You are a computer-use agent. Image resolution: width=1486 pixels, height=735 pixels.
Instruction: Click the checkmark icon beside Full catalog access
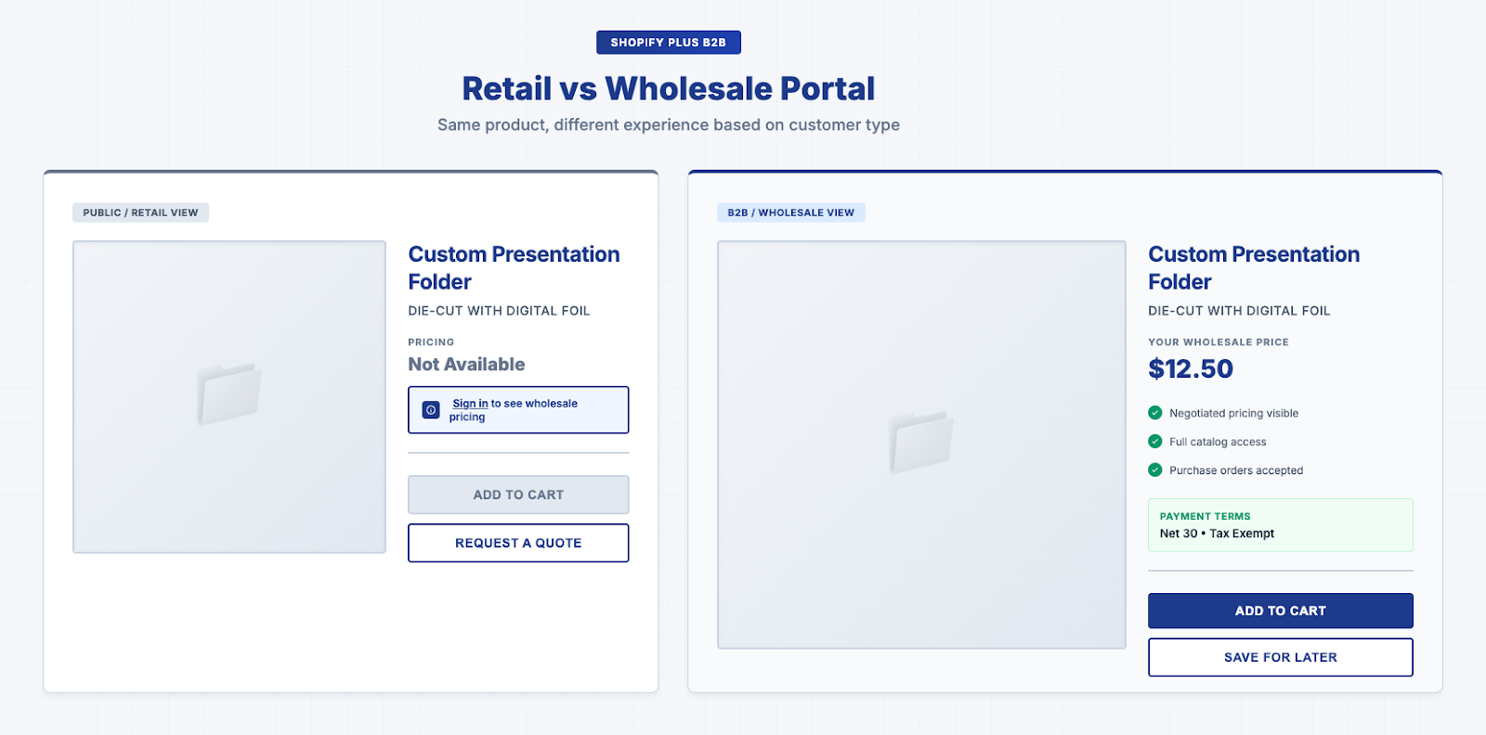pos(1155,442)
